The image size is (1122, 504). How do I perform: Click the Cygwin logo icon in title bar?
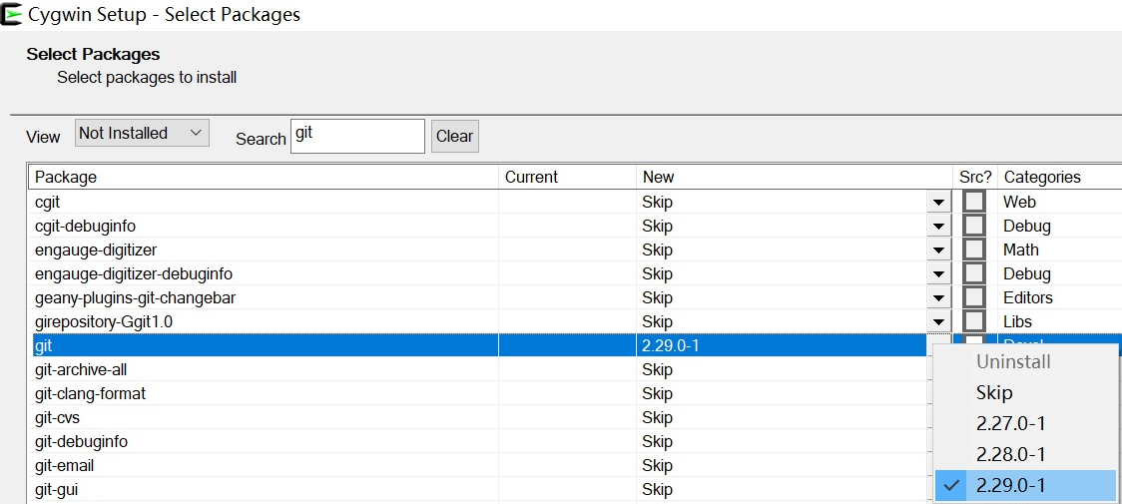(12, 14)
